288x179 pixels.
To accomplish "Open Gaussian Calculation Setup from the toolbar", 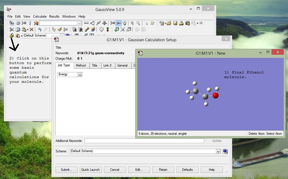I will pos(12,36).
